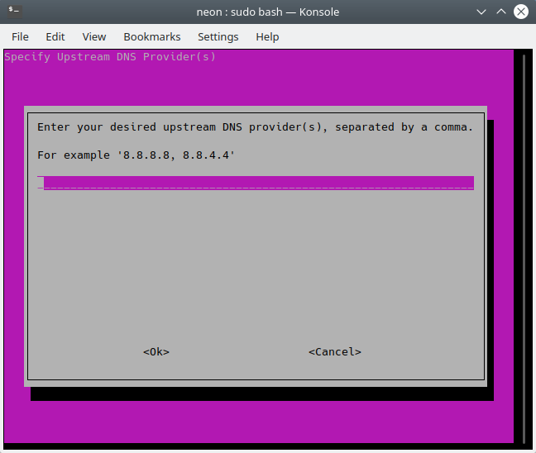Click the upstream DNS provider input field
The height and width of the screenshot is (453, 536).
point(256,183)
